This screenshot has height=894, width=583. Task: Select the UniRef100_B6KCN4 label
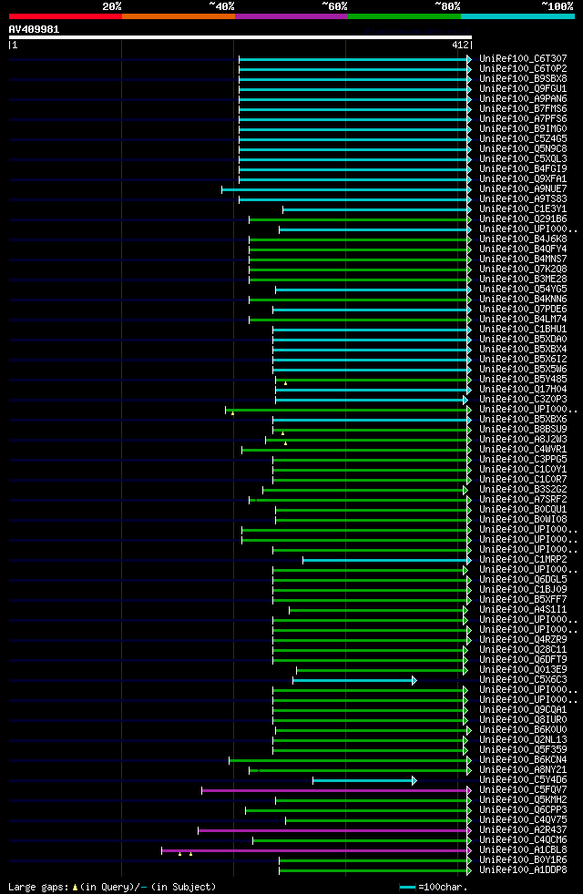[523, 760]
